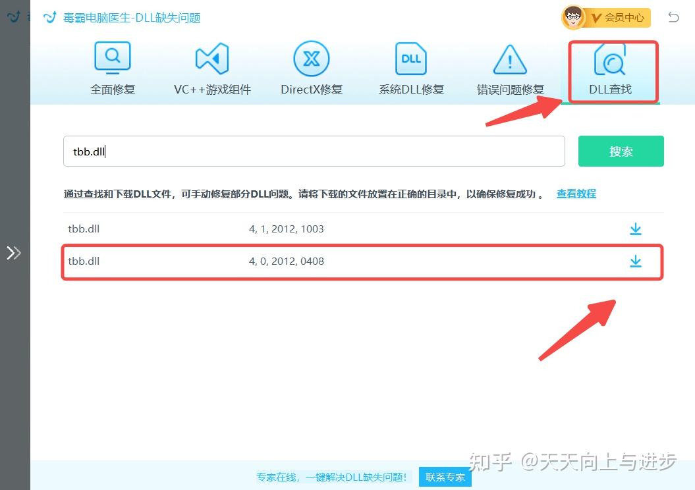Open the 会员中心 membership center
This screenshot has width=695, height=490.
pos(618,18)
